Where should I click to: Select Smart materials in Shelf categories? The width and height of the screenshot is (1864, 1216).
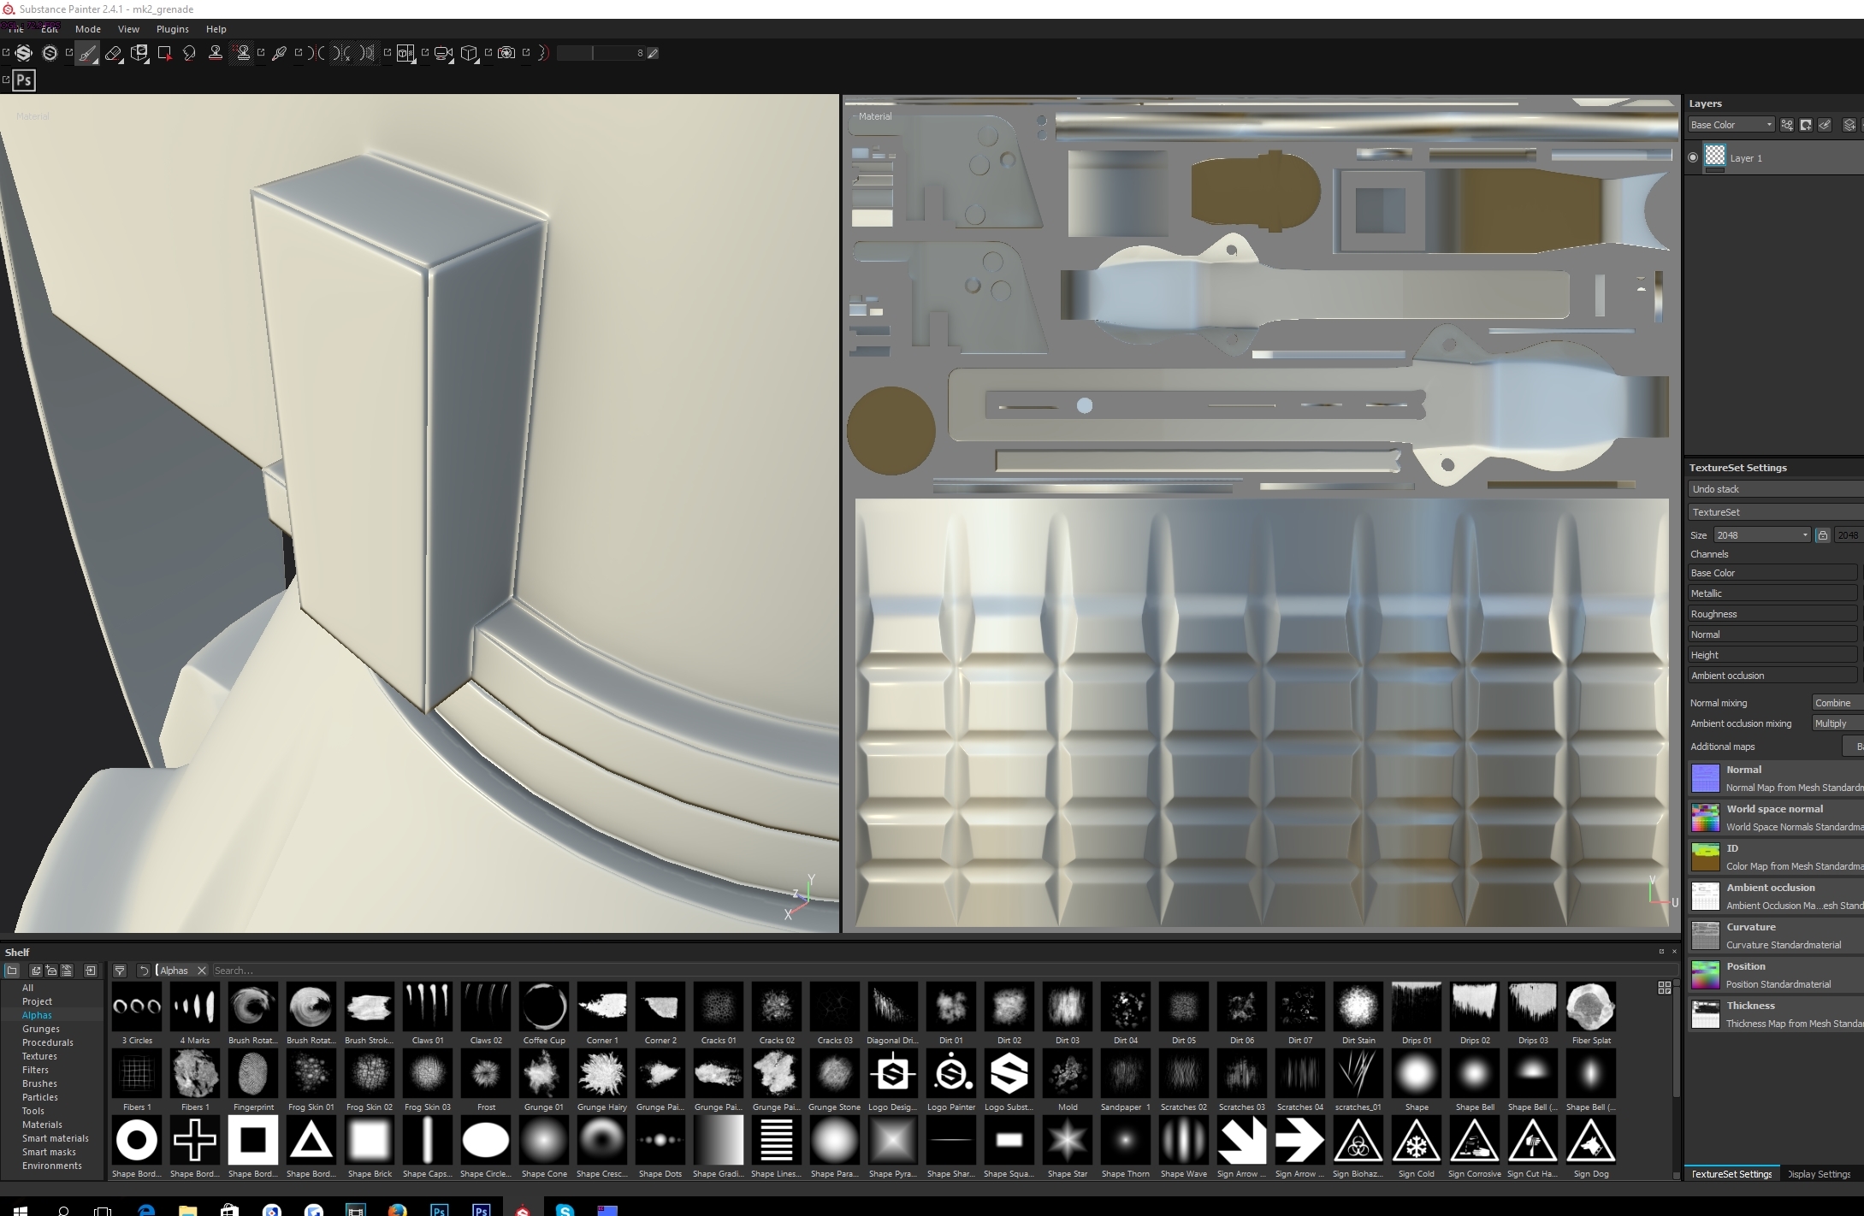click(56, 1138)
